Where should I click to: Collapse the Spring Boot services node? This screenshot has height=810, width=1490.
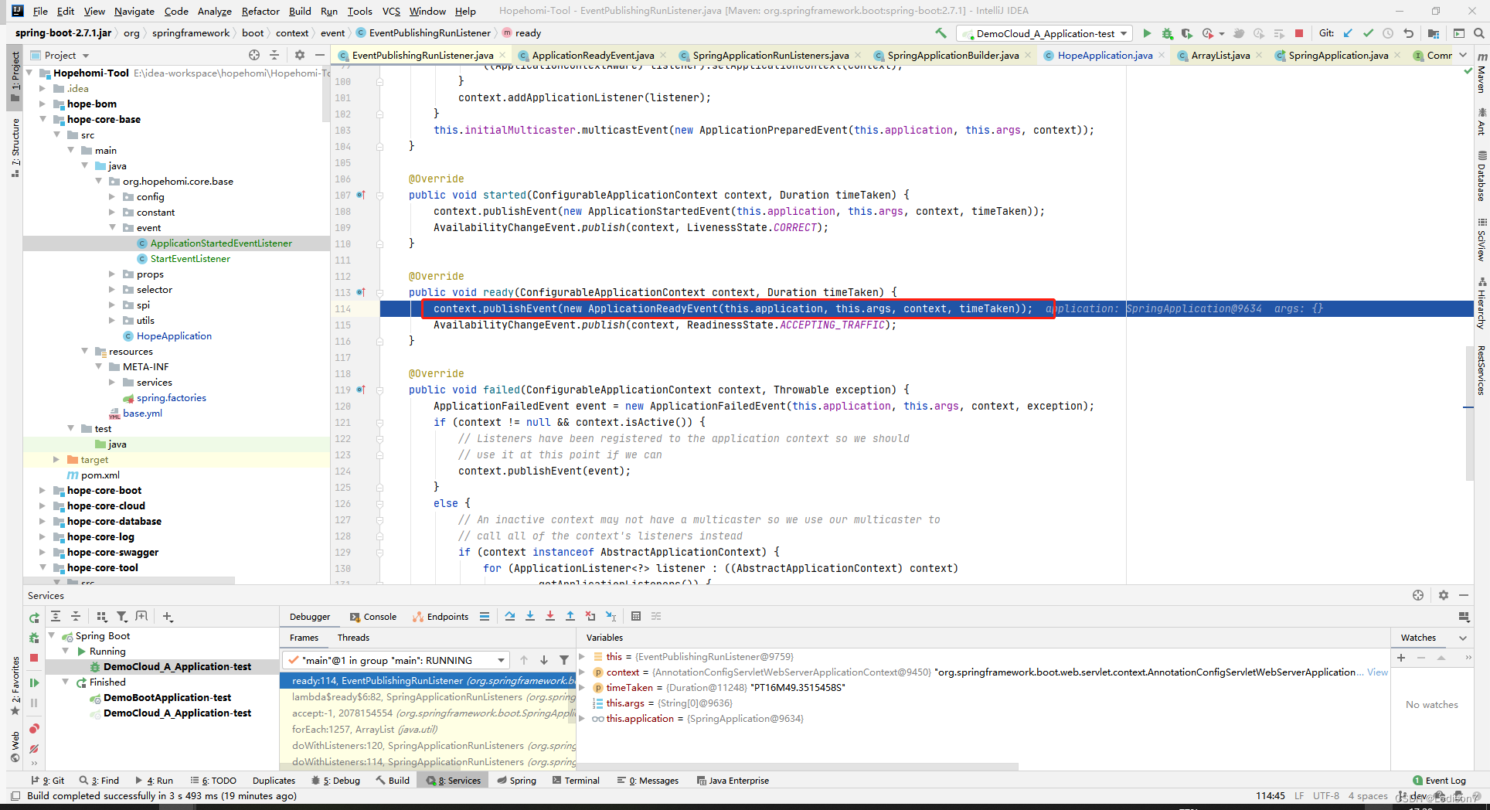pos(52,635)
